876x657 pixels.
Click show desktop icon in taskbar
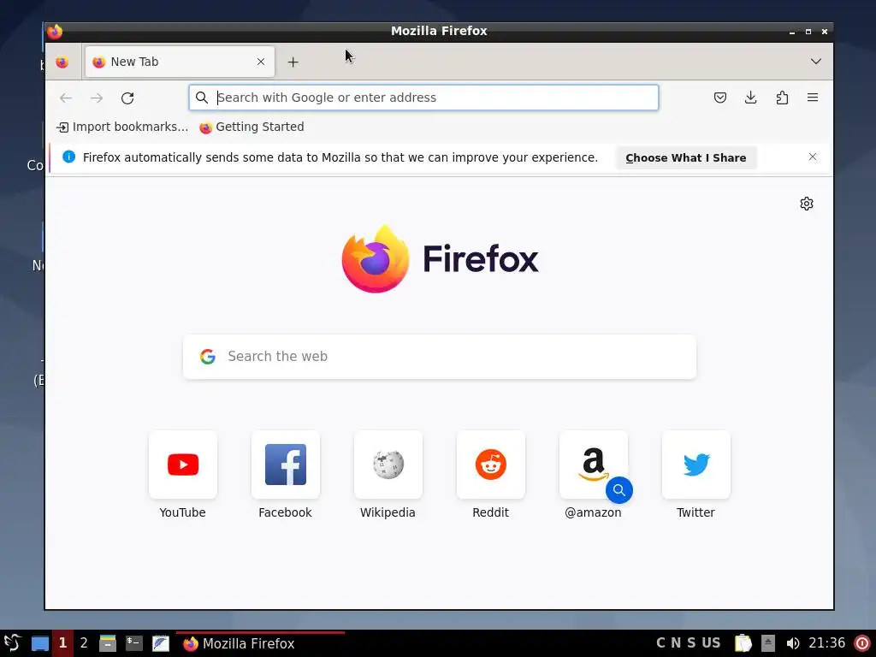click(x=39, y=643)
